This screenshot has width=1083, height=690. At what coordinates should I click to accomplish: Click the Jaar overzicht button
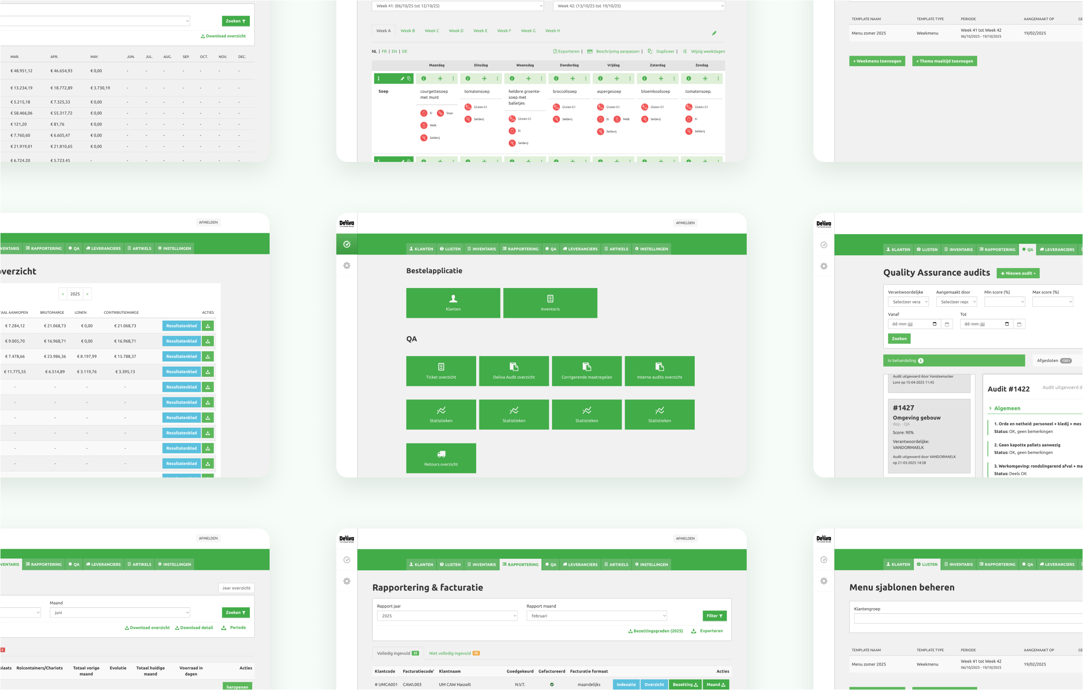(x=236, y=588)
